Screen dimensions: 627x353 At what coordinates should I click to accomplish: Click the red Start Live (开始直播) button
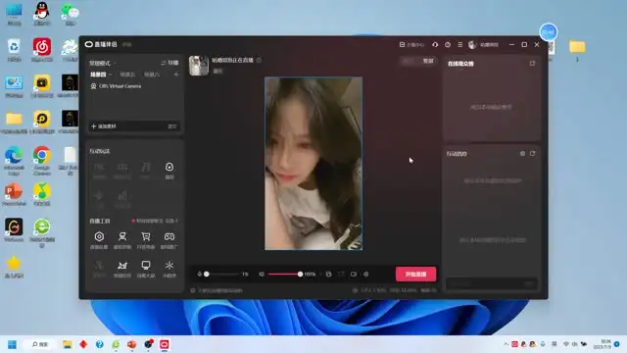pyautogui.click(x=415, y=275)
